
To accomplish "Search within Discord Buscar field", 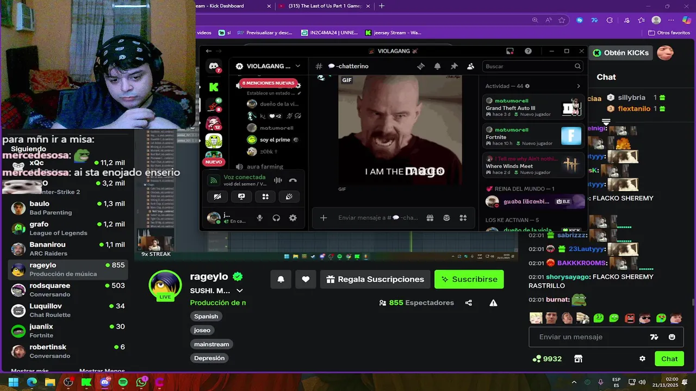I will click(x=533, y=66).
